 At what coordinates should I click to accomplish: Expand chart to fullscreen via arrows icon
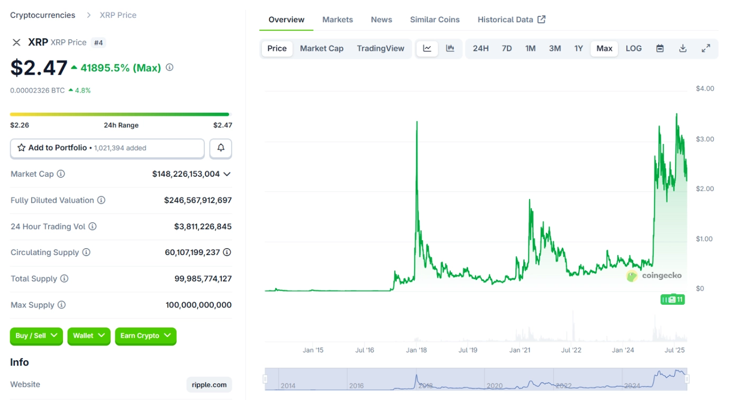706,48
